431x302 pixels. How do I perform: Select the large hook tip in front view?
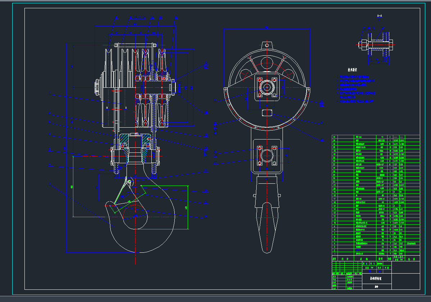(x=107, y=205)
